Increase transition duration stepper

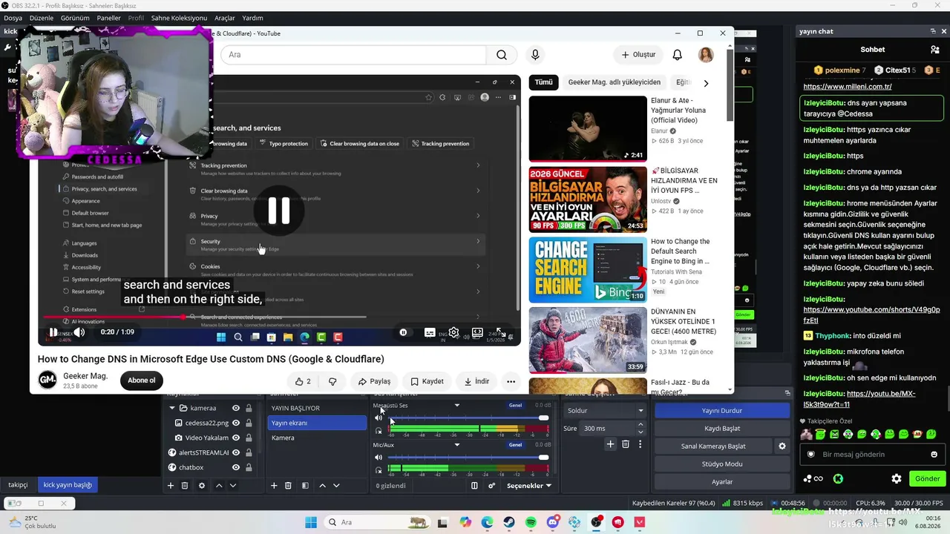point(641,425)
